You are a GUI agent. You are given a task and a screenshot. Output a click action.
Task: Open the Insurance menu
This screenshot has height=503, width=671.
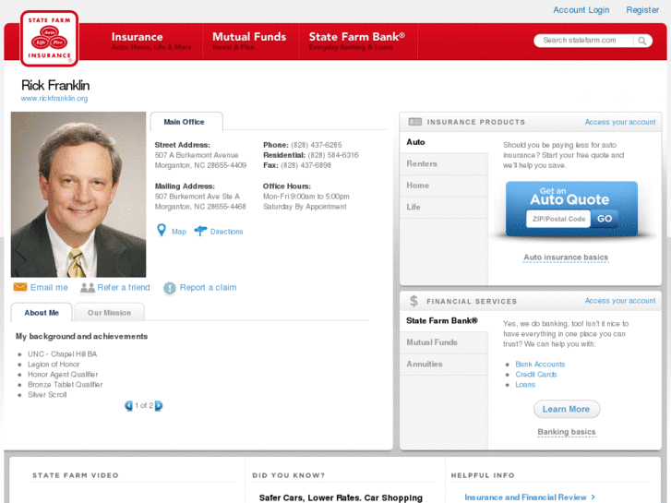[151, 42]
